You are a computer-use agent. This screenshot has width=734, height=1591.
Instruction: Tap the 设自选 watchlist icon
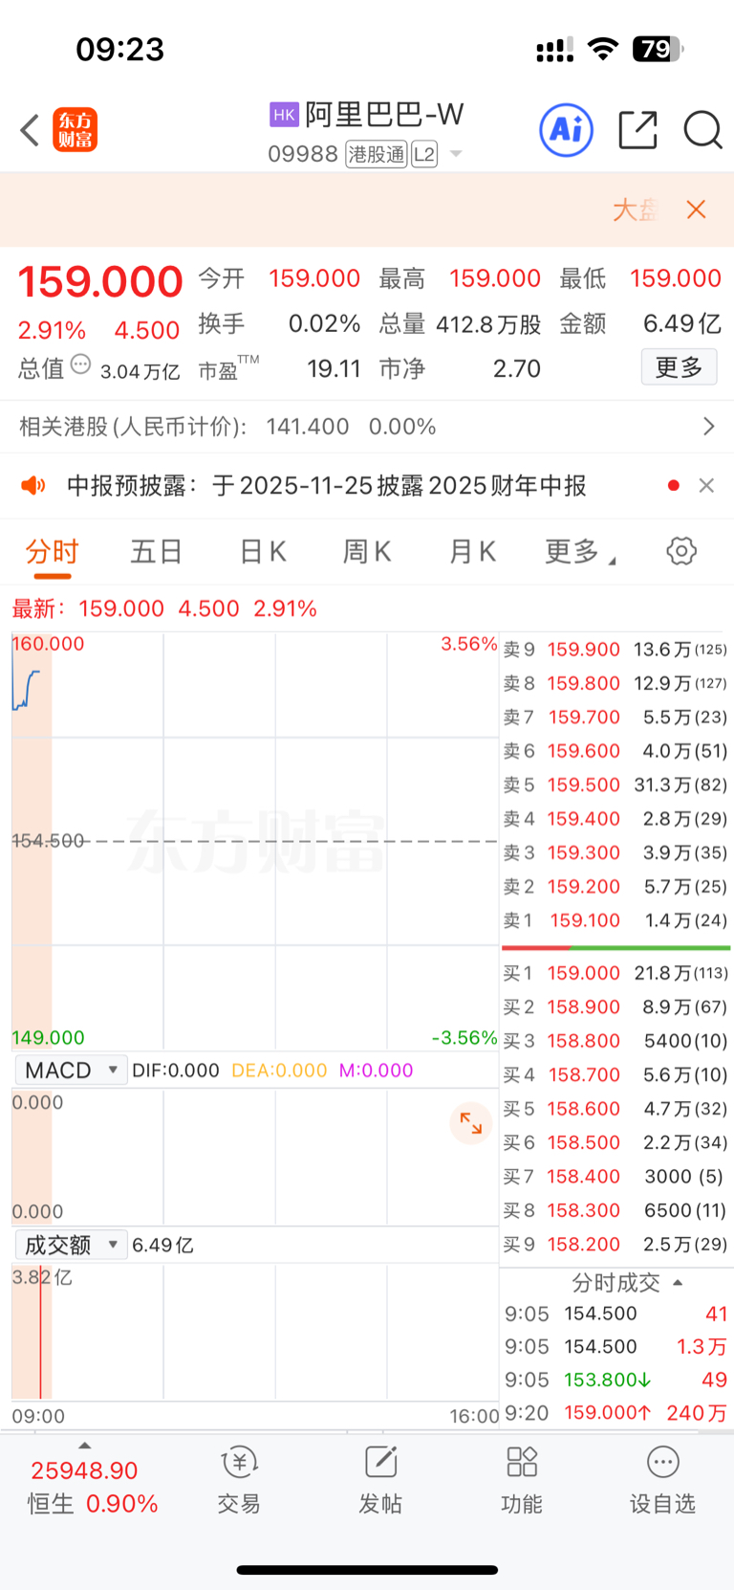[x=662, y=1480]
